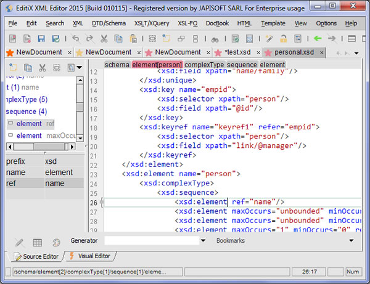Click the magic wand toolbar icon
The image size is (370, 284).
point(269,38)
